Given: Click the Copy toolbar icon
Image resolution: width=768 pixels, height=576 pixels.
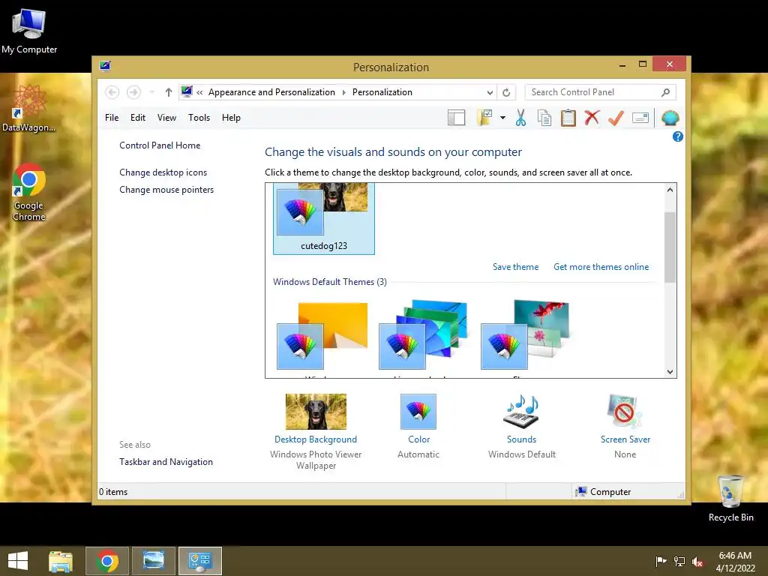Looking at the screenshot, I should [x=544, y=118].
